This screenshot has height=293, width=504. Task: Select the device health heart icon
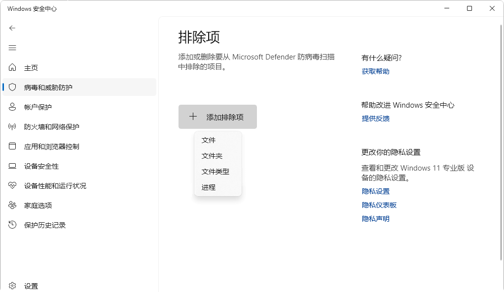[x=12, y=186]
